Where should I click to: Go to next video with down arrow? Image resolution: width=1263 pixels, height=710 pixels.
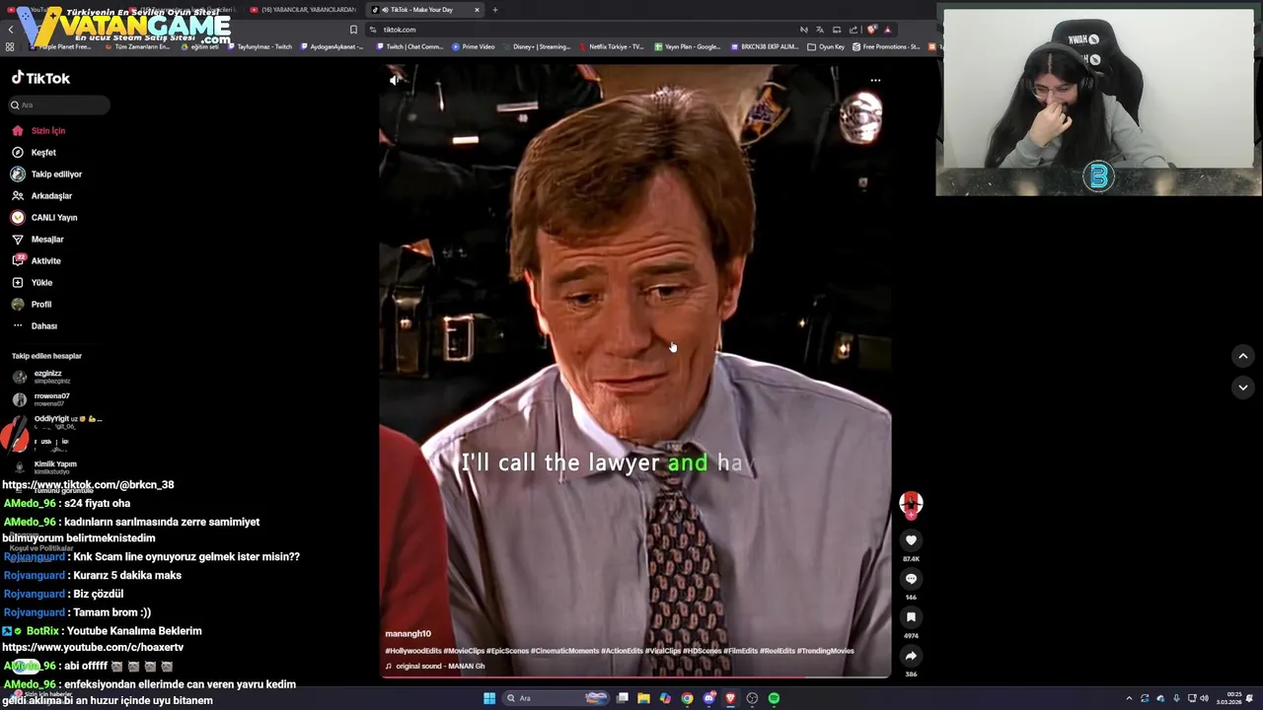point(1243,388)
